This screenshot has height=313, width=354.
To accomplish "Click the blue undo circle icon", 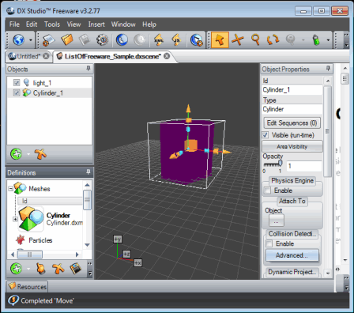I will point(122,40).
